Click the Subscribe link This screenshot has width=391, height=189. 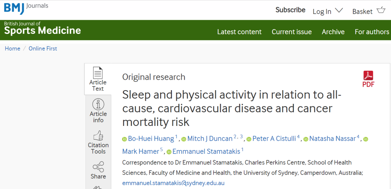(x=290, y=10)
